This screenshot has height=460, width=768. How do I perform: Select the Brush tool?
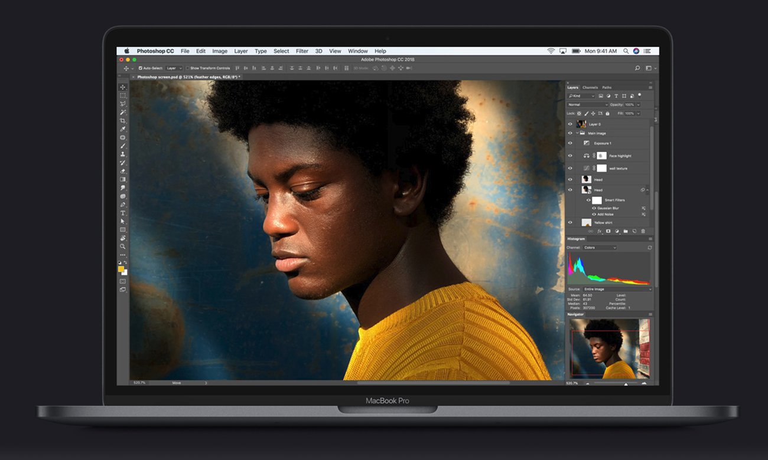point(123,146)
